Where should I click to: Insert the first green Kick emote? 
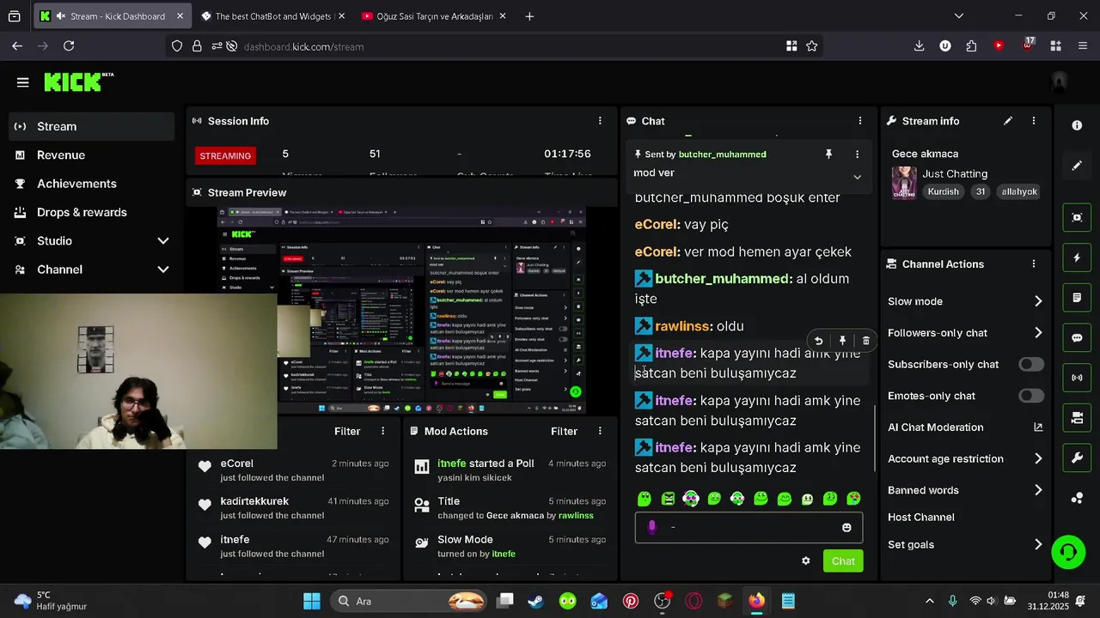[x=645, y=499]
